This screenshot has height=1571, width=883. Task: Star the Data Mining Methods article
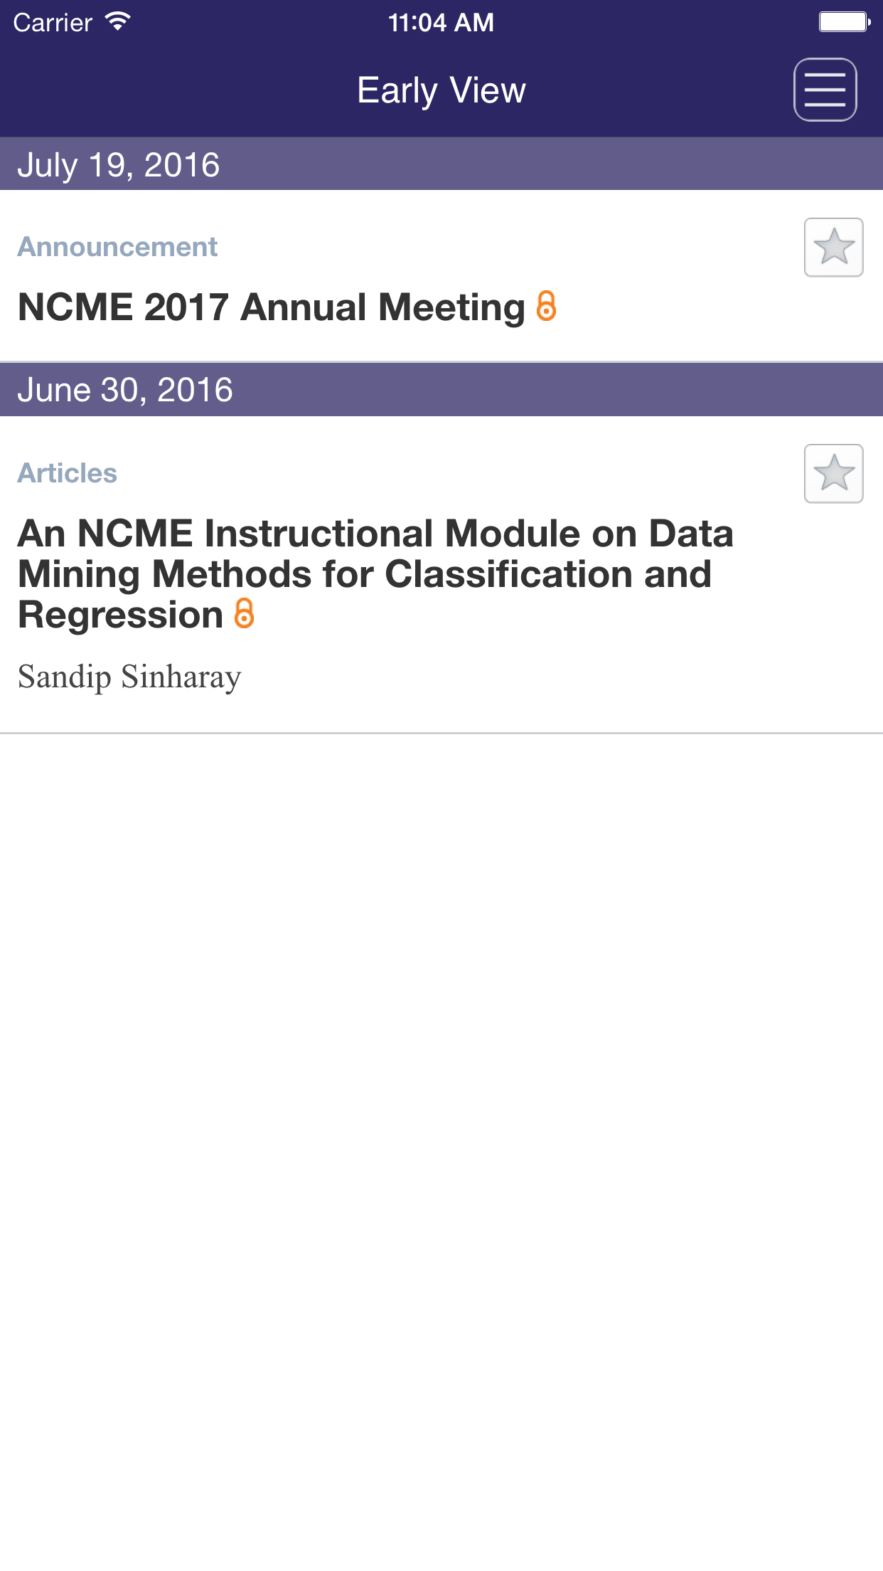click(833, 474)
